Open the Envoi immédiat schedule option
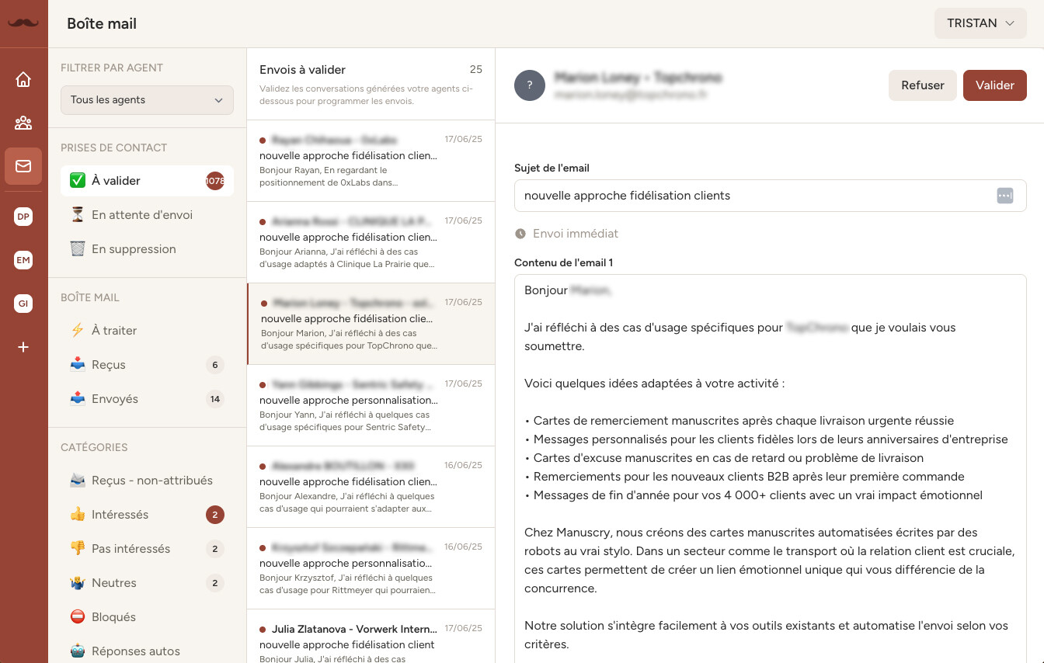Screen dimensions: 1044x663 (x=575, y=234)
